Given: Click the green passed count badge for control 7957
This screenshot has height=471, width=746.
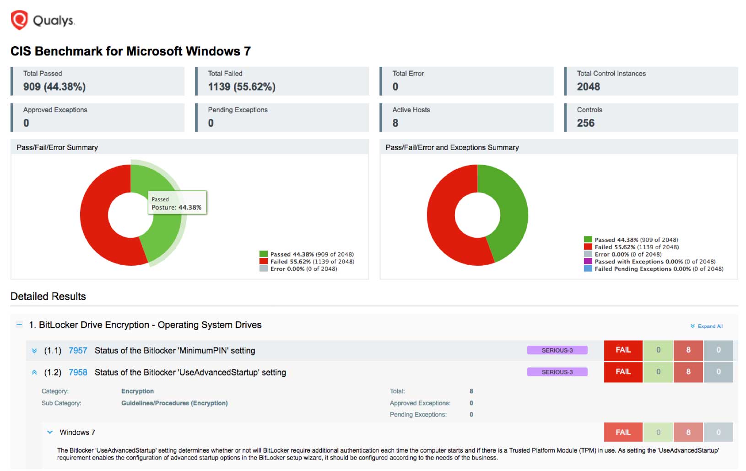Looking at the screenshot, I should coord(658,350).
